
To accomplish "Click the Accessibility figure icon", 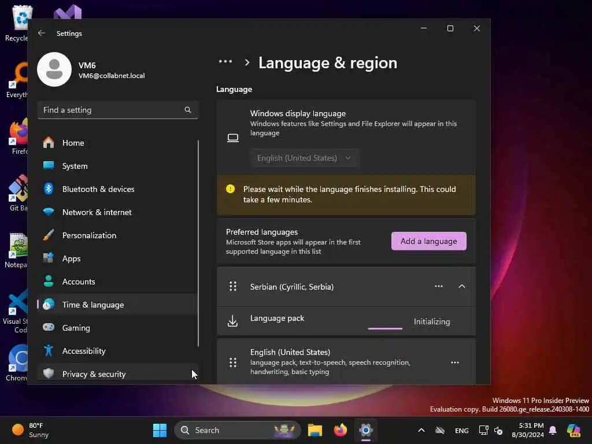I will pyautogui.click(x=49, y=350).
